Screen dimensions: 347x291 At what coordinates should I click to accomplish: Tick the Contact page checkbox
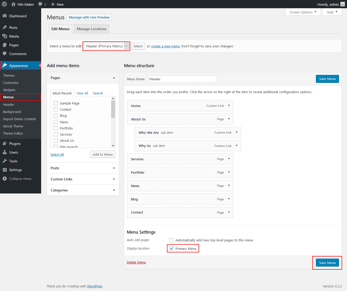tap(56, 109)
